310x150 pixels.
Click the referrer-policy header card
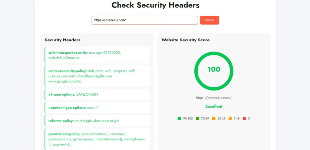pyautogui.click(x=97, y=121)
